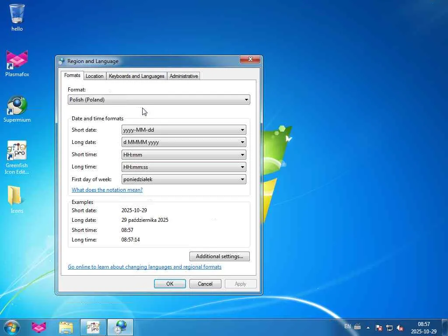Click the example short date 2025-10-29

click(134, 210)
